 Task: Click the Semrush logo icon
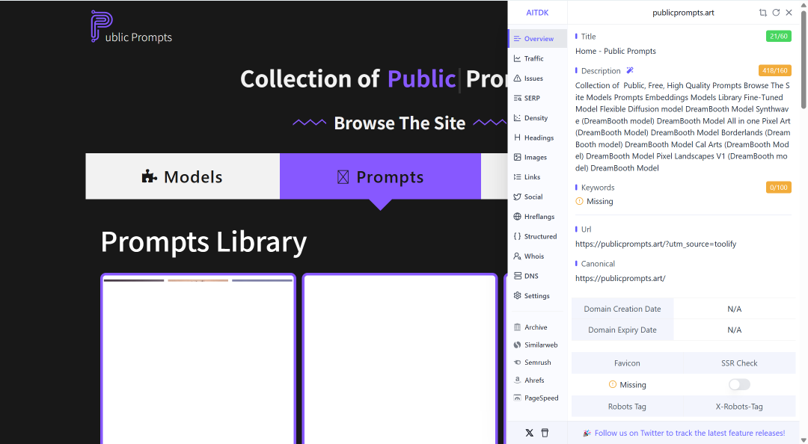(518, 362)
